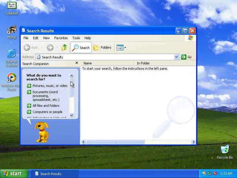This screenshot has height=178, width=237.
Task: Open the Tools menu
Action: coord(76,38)
